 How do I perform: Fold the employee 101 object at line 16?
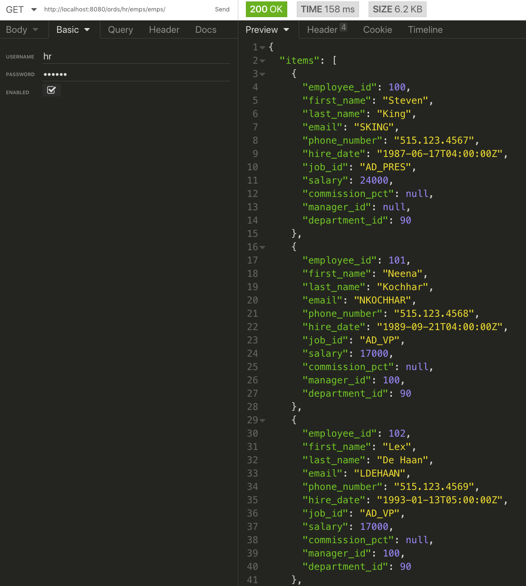click(x=263, y=247)
